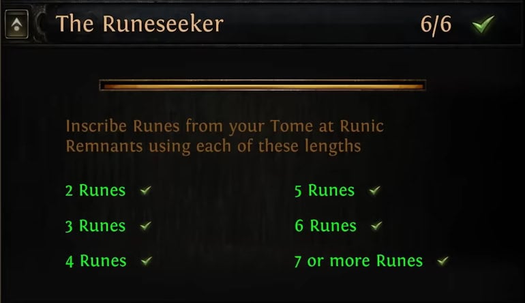Select the 5 Runes objective text
The image size is (525, 303).
pos(325,190)
